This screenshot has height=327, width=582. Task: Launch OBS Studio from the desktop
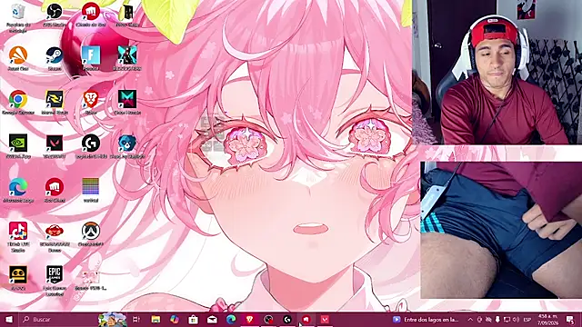55,15
